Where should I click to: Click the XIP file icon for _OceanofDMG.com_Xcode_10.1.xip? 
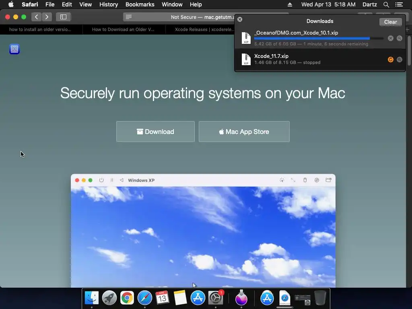(x=246, y=38)
